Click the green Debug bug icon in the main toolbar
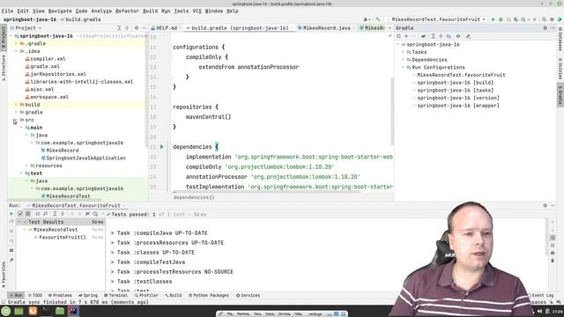The image size is (564, 317). point(501,19)
